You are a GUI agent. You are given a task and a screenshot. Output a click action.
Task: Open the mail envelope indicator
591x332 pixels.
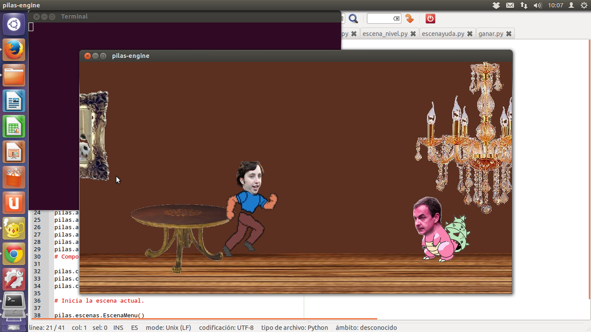[510, 5]
